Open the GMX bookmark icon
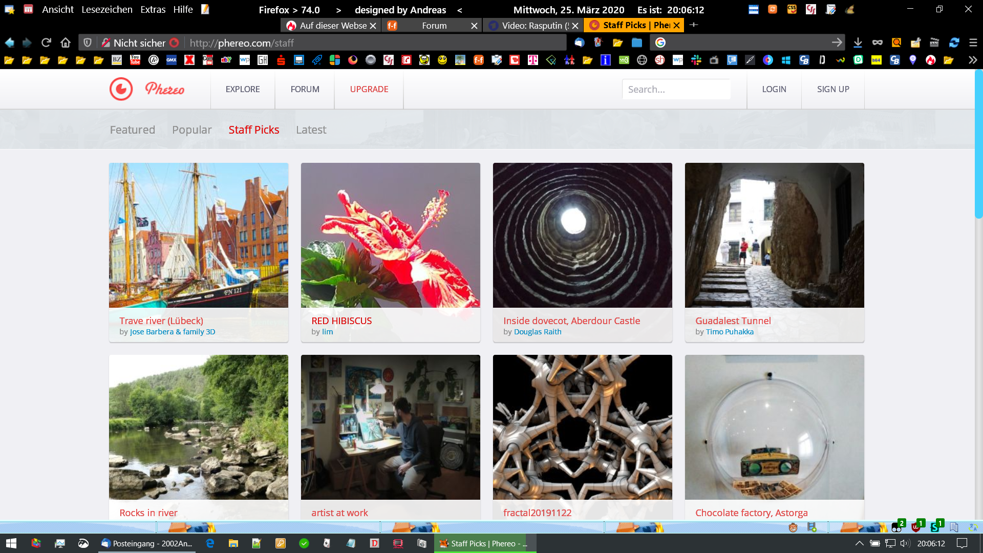This screenshot has height=553, width=983. click(x=172, y=60)
